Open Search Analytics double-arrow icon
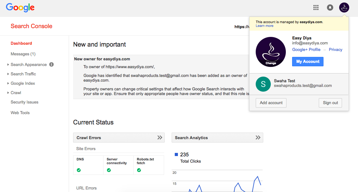This screenshot has height=192, width=358. point(258,137)
